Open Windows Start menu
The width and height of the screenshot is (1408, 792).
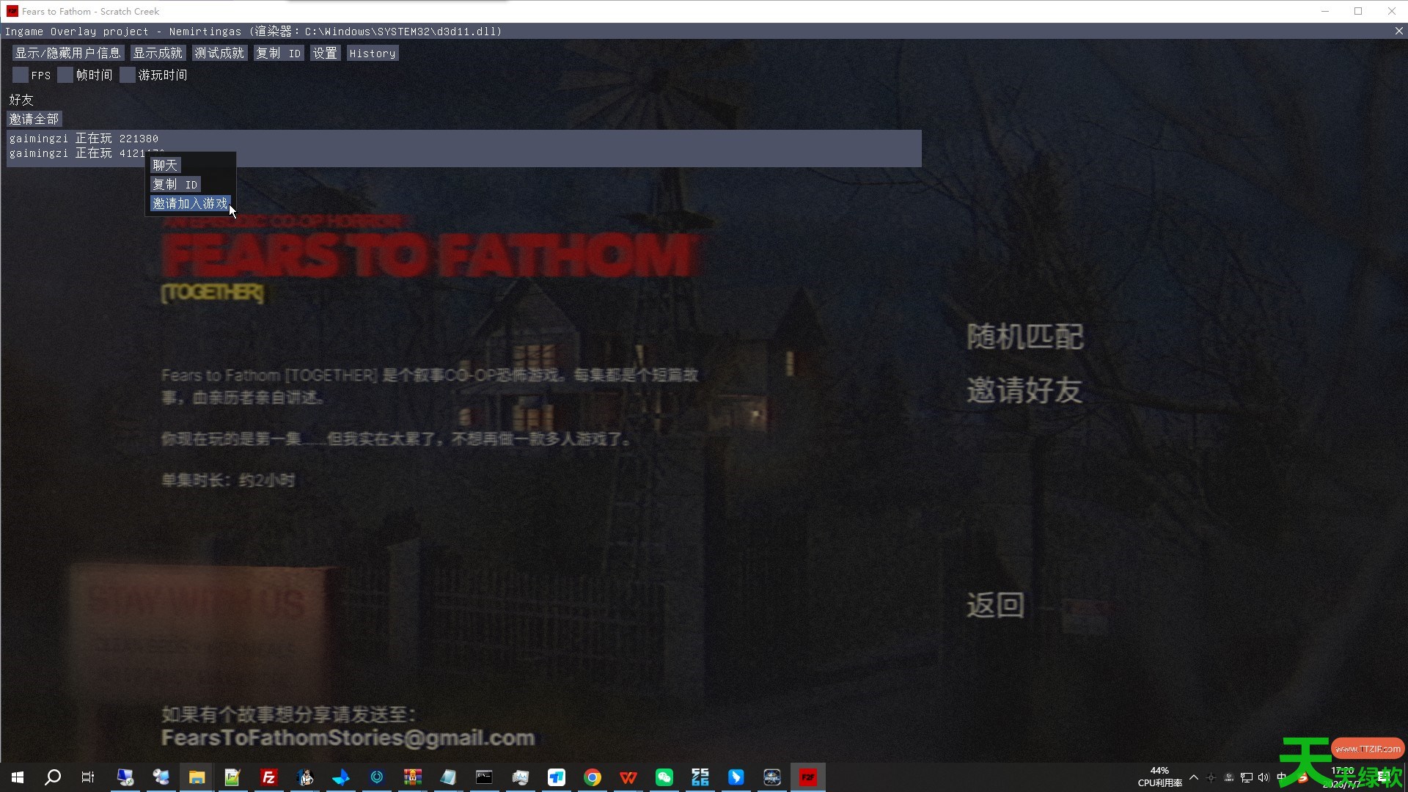(18, 777)
